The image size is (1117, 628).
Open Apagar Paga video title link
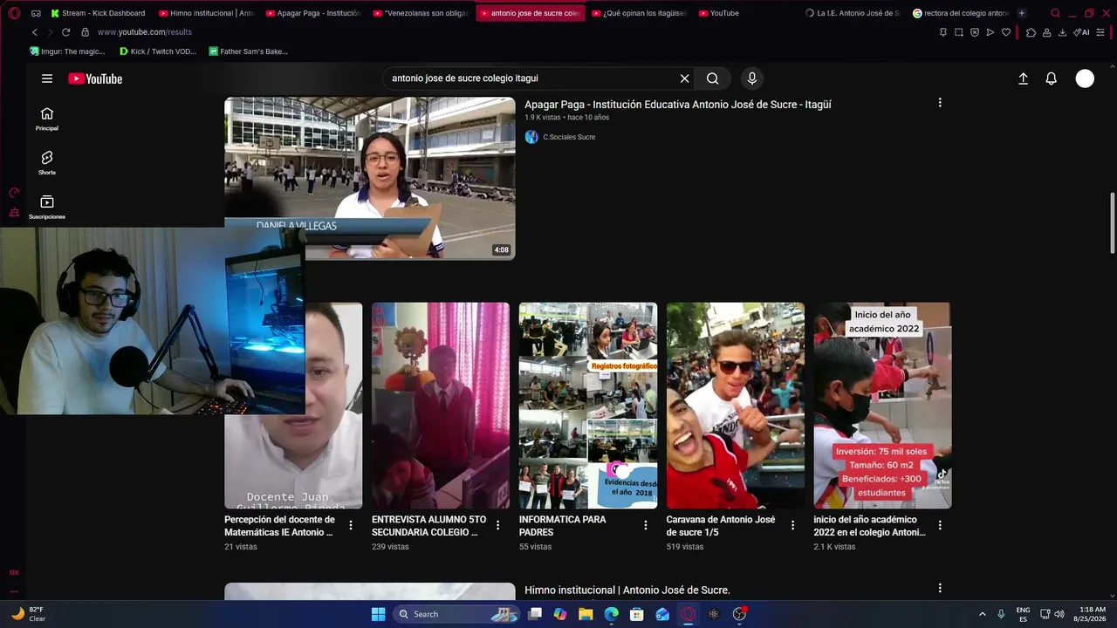click(x=678, y=104)
